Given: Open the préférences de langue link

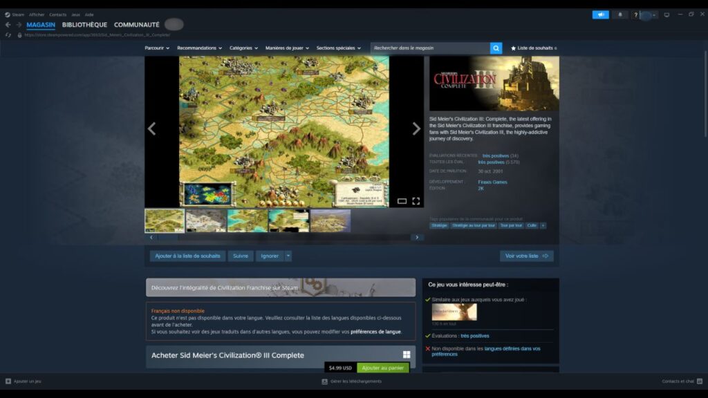Looking at the screenshot, I should pyautogui.click(x=375, y=332).
